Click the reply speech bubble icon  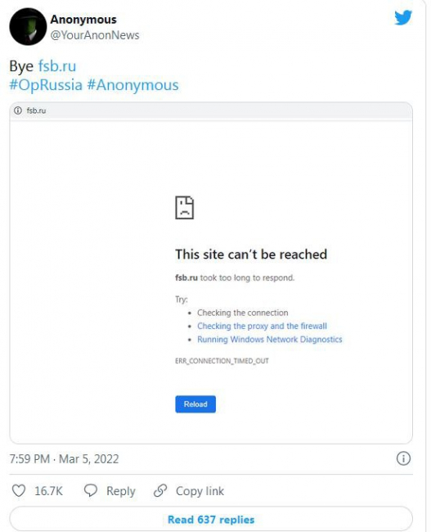(91, 490)
